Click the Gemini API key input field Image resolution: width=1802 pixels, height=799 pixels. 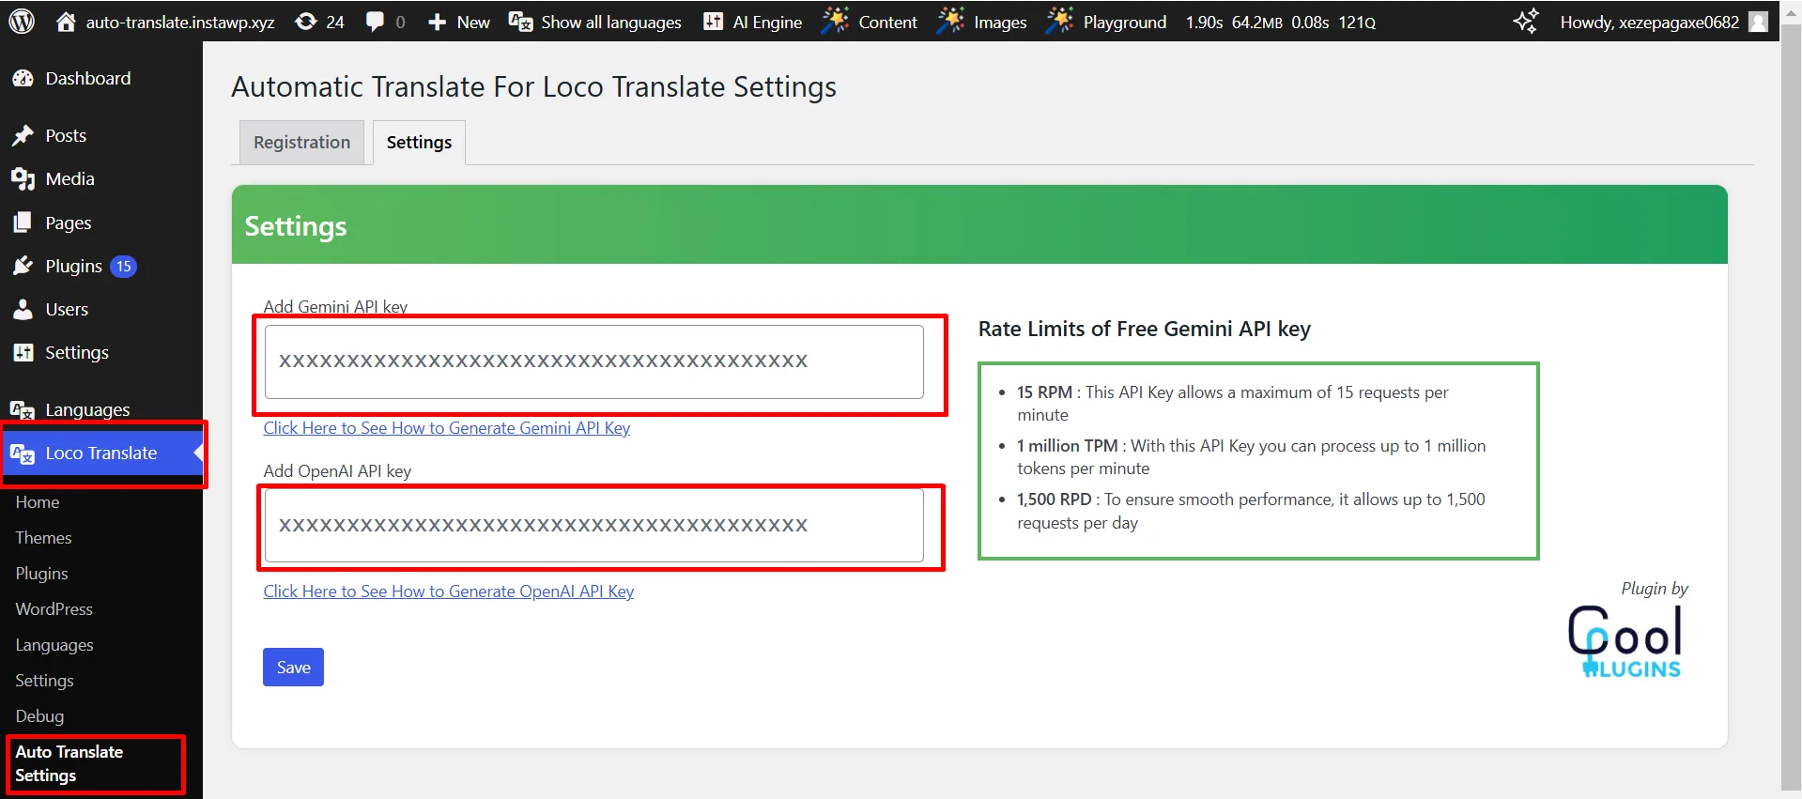[x=593, y=361]
